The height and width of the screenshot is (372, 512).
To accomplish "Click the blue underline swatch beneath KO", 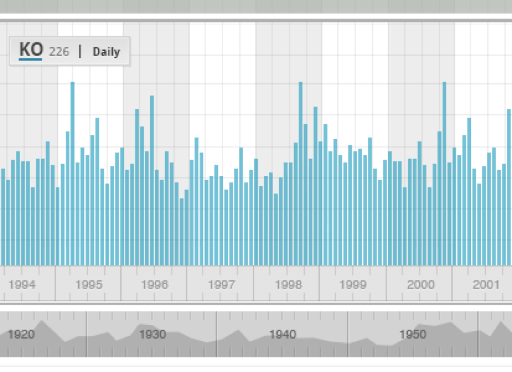I will [x=31, y=59].
